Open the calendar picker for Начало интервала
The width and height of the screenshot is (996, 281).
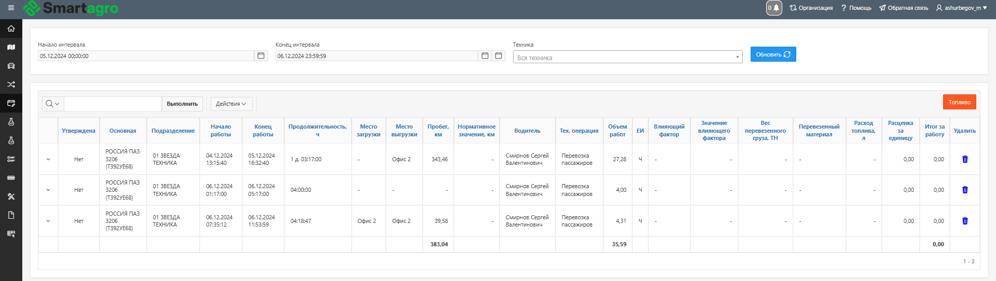click(x=261, y=55)
